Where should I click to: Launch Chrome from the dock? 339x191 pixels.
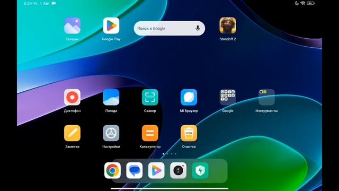112,170
